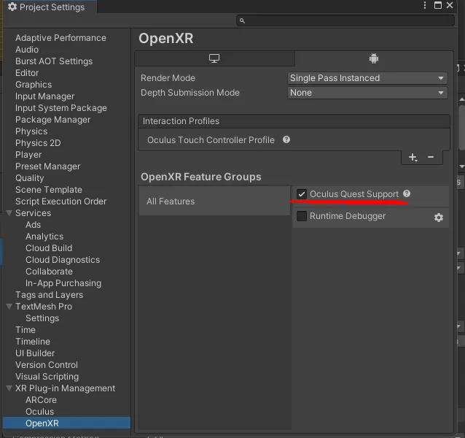This screenshot has height=438, width=465.
Task: Open Input Manager settings
Action: click(x=44, y=96)
